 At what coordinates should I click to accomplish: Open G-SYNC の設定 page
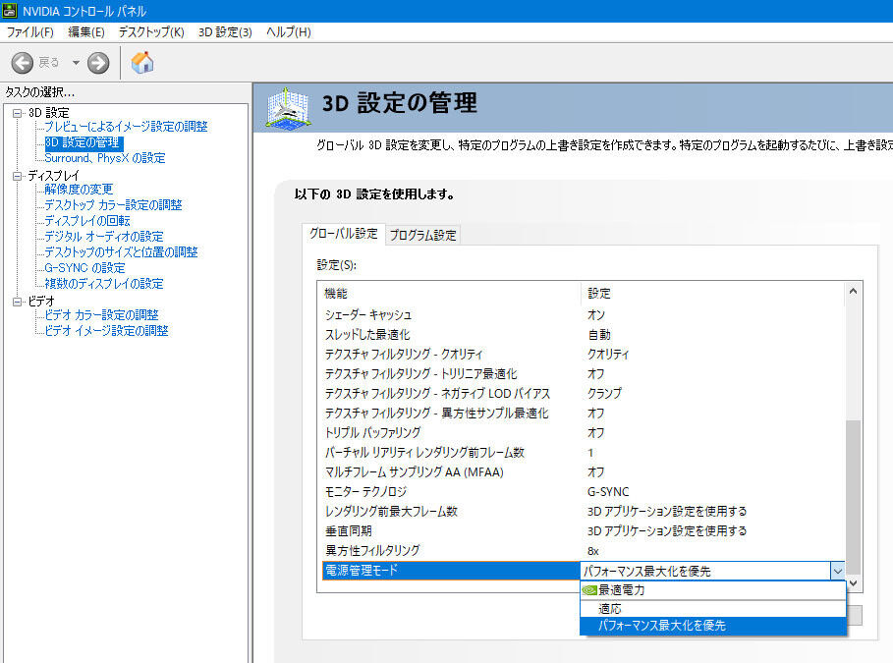click(x=84, y=268)
